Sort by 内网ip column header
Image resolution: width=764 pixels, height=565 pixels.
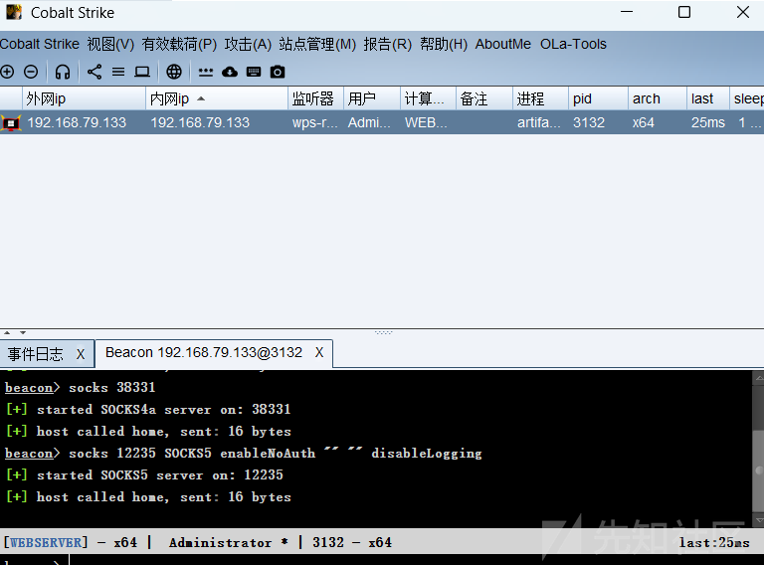pos(217,98)
